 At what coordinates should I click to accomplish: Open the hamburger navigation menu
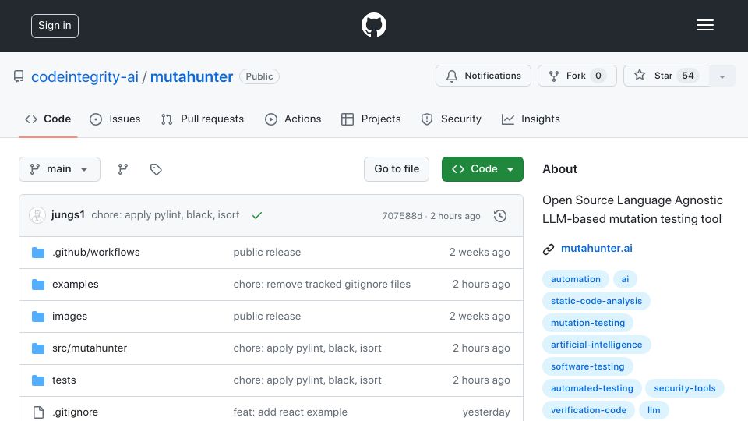tap(704, 25)
